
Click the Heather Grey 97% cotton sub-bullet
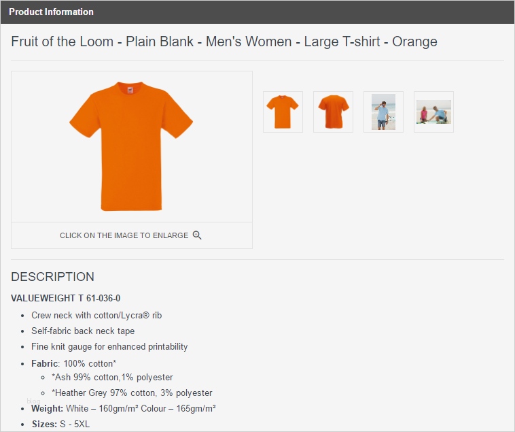pos(132,393)
